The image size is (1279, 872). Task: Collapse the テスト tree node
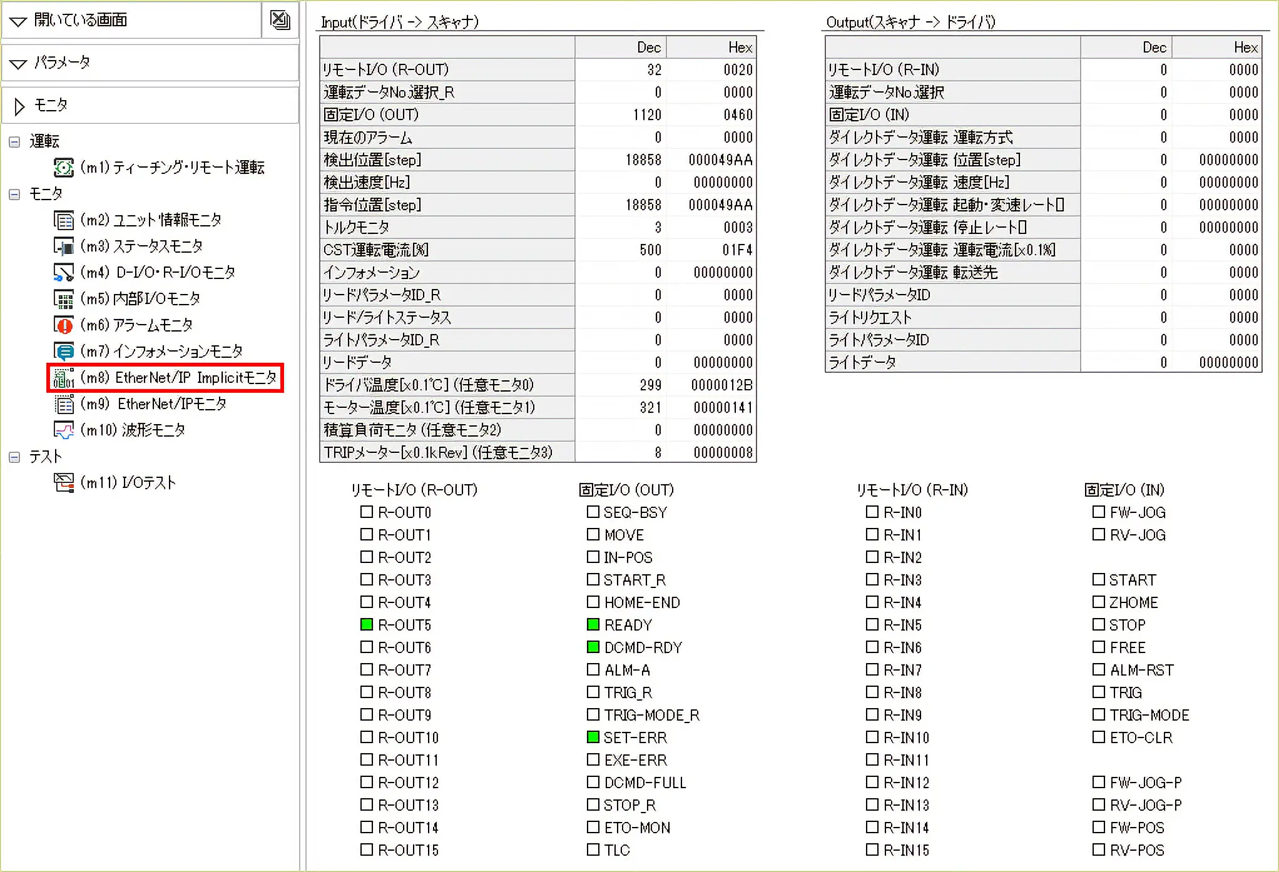tap(14, 457)
